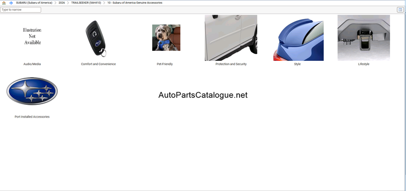This screenshot has height=191, width=406.
Task: Click the blue back arrow icon
Action: (11, 3)
